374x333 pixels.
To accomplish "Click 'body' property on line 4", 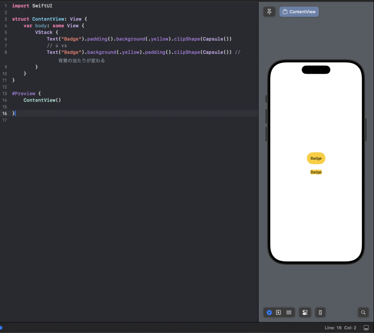I will pyautogui.click(x=41, y=26).
